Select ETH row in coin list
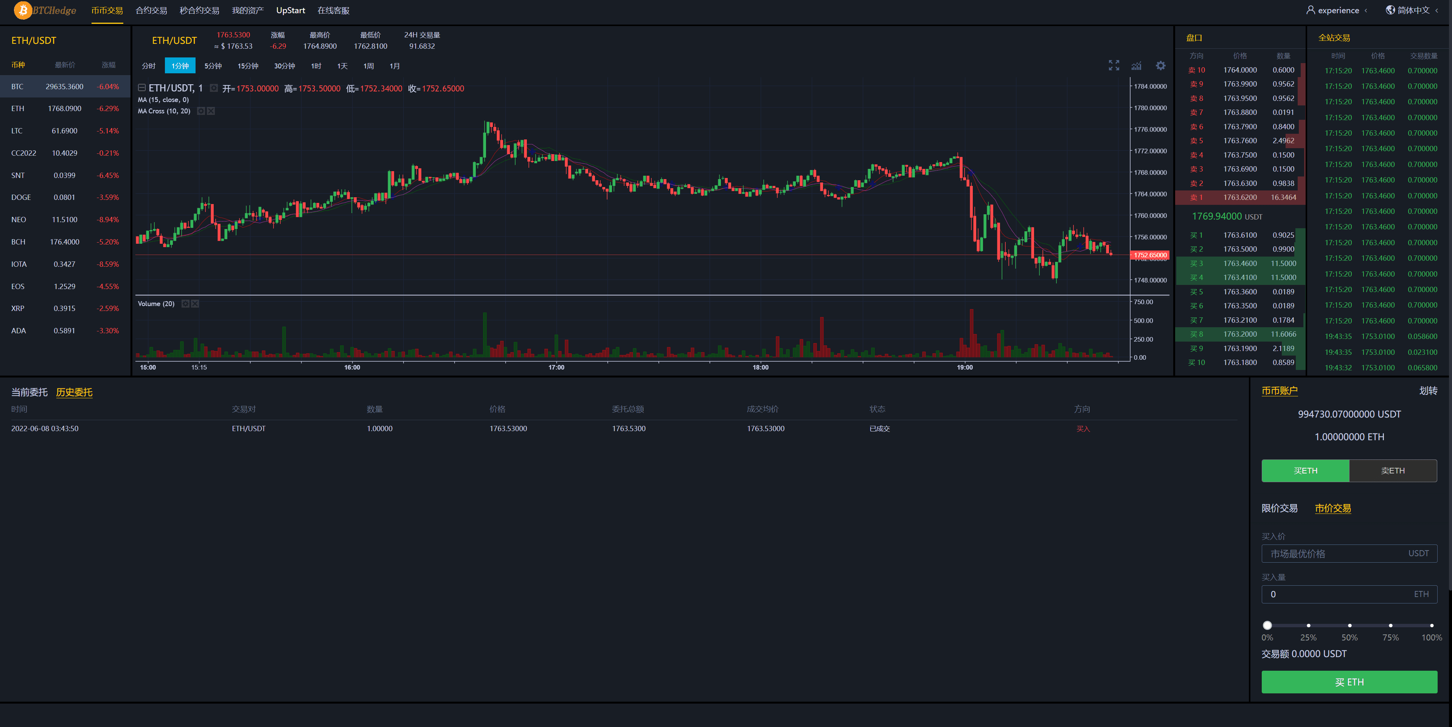Viewport: 1452px width, 727px height. point(65,109)
